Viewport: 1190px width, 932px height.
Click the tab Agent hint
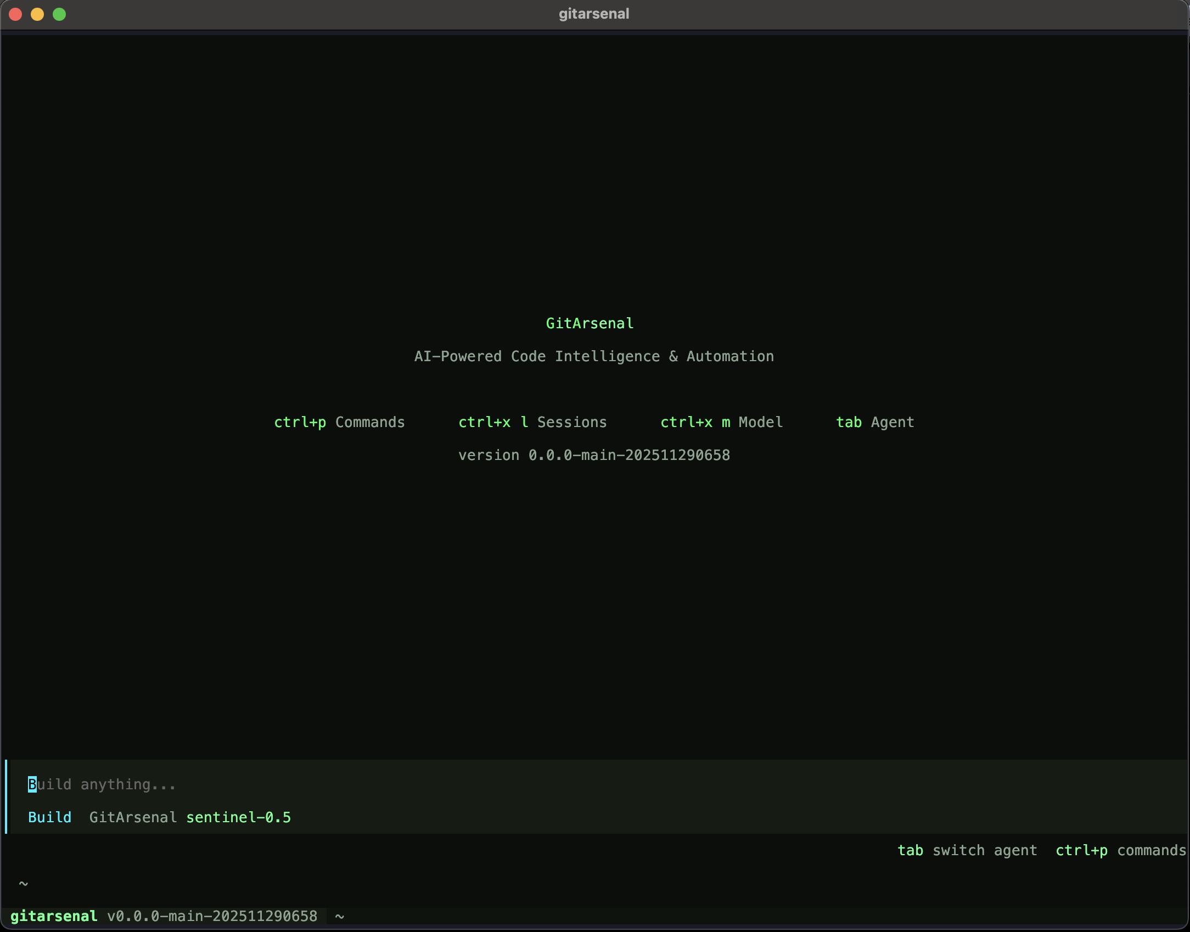[875, 422]
